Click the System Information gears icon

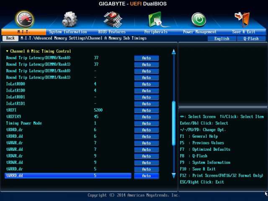coord(70,19)
